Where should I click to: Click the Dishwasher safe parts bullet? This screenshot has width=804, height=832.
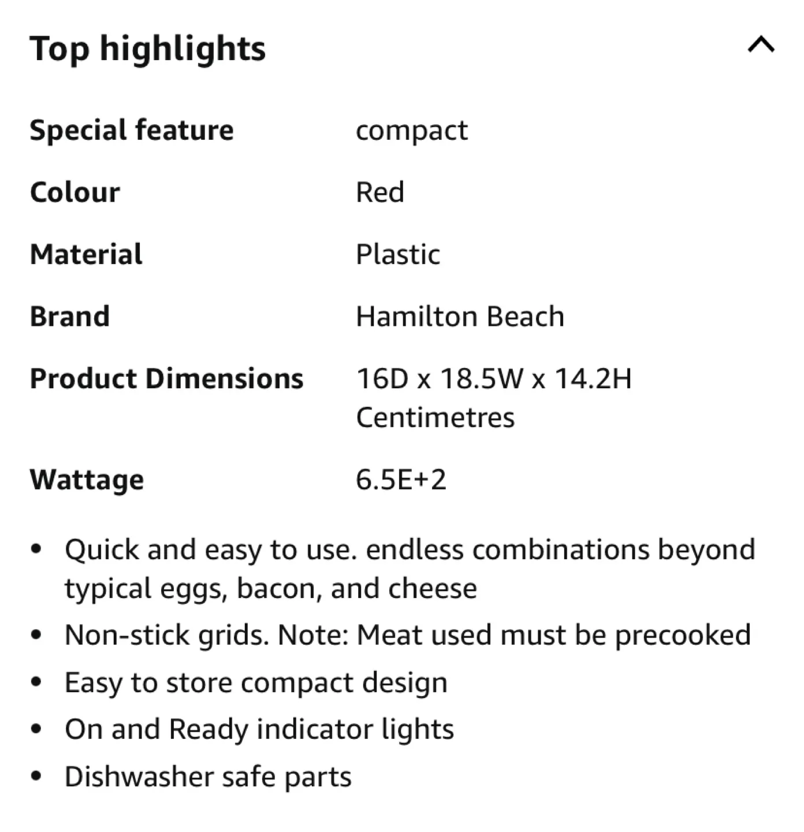209,776
